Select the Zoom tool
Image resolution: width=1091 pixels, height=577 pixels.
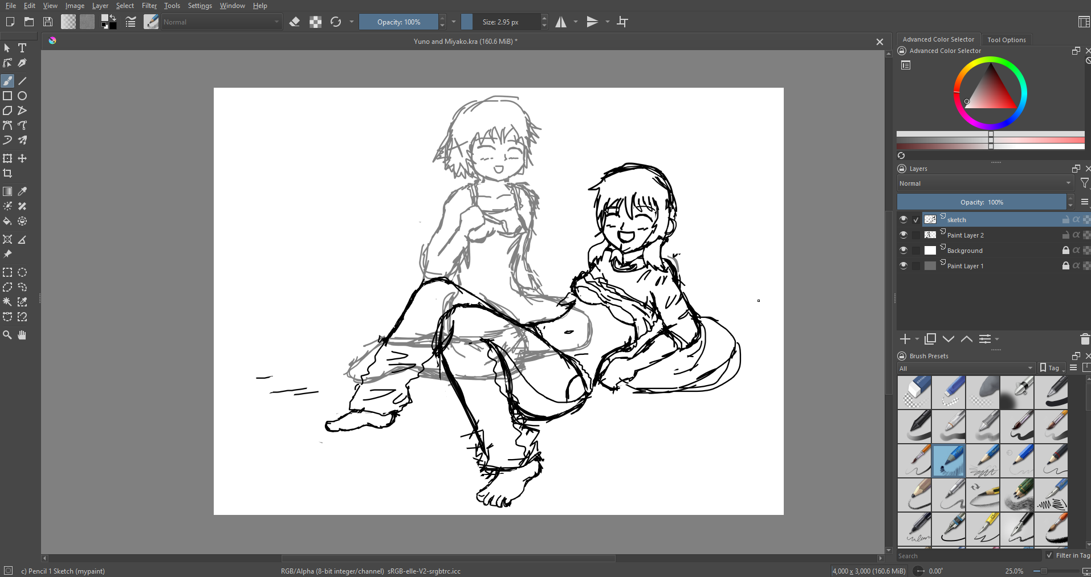point(7,335)
